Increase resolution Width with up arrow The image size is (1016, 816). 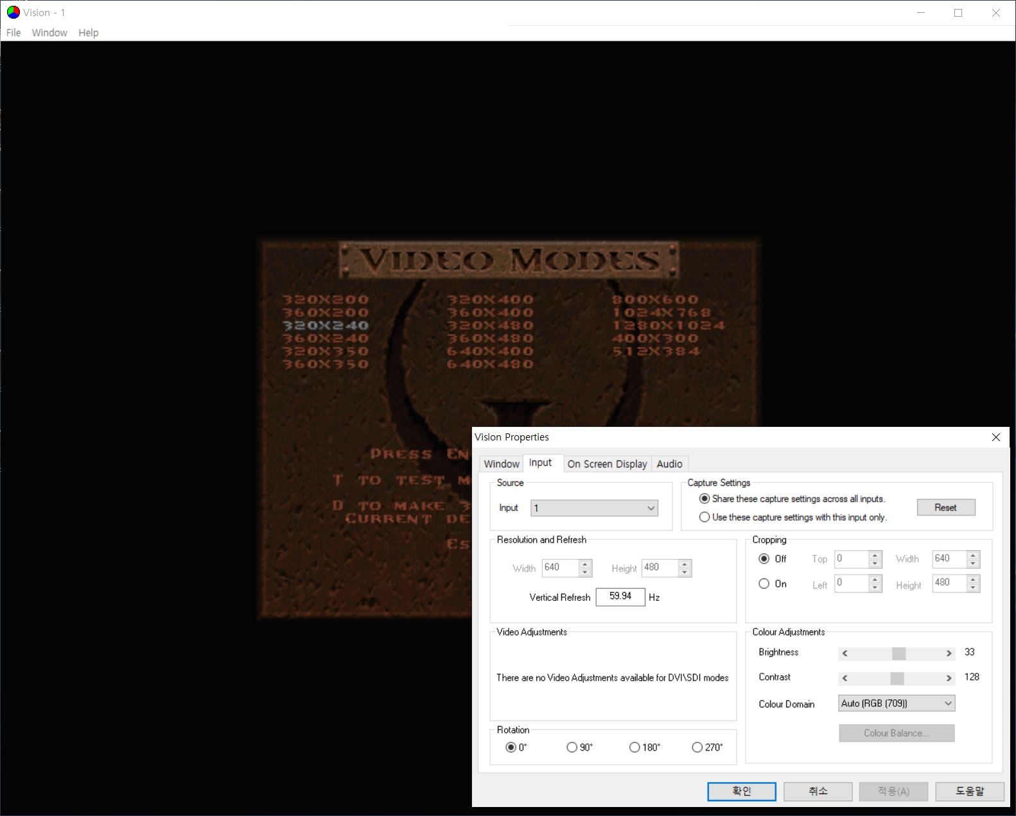tap(585, 564)
